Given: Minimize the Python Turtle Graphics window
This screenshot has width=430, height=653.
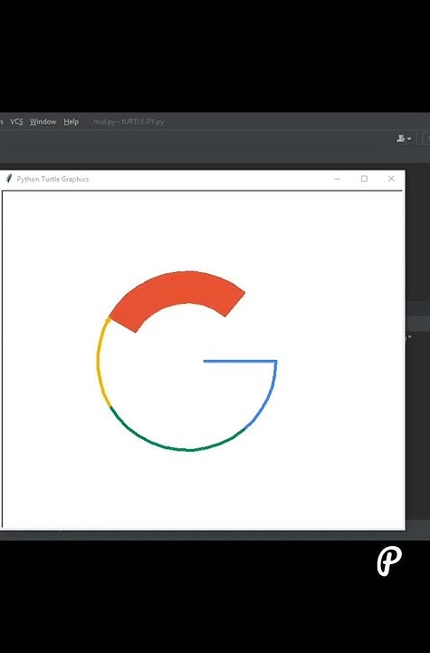Looking at the screenshot, I should pyautogui.click(x=338, y=179).
